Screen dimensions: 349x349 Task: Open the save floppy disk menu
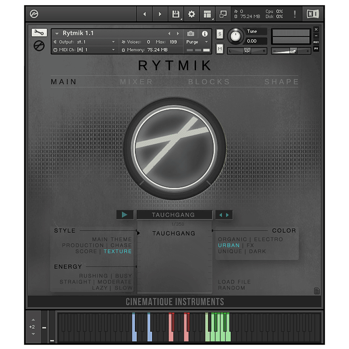click(x=176, y=14)
